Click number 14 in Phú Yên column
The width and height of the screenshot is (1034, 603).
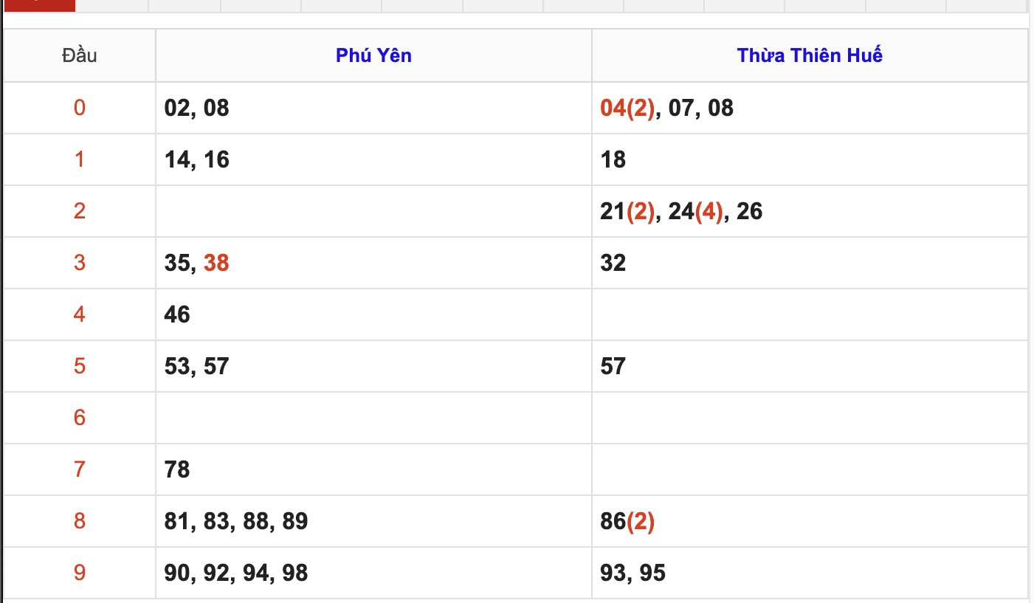pyautogui.click(x=177, y=159)
